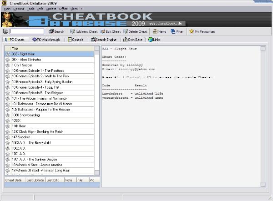
Task: Open the Office menu
Action: pyautogui.click(x=63, y=9)
